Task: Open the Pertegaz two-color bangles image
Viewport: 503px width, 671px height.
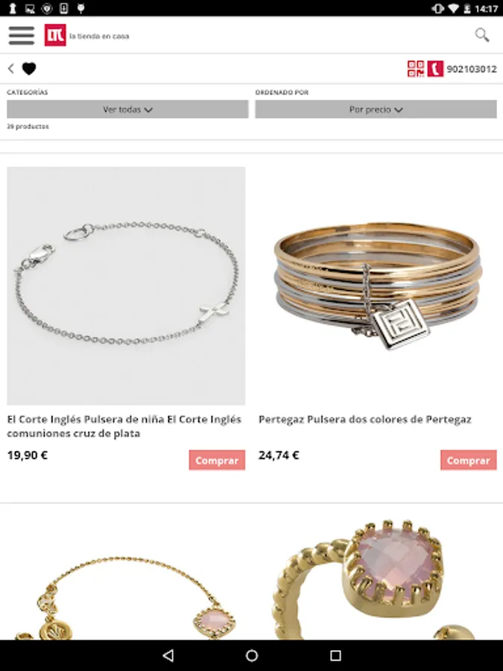Action: point(378,286)
